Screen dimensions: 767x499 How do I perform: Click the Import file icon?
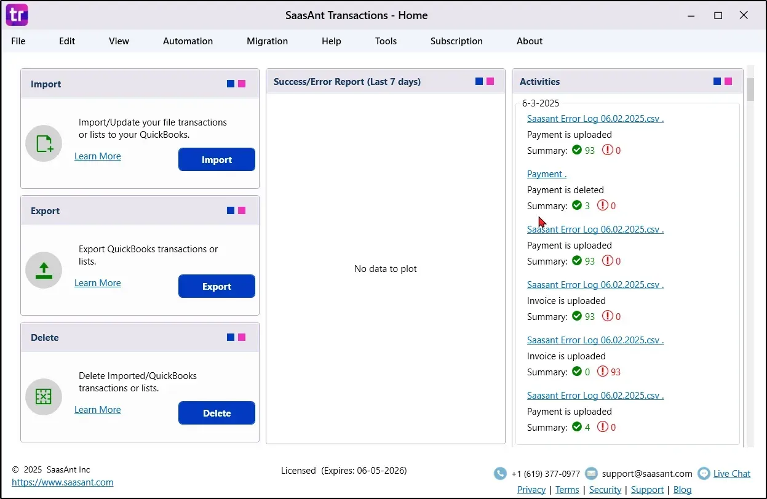(x=44, y=143)
